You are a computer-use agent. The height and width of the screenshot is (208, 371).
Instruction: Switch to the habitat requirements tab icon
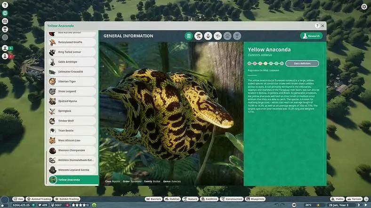198,36
